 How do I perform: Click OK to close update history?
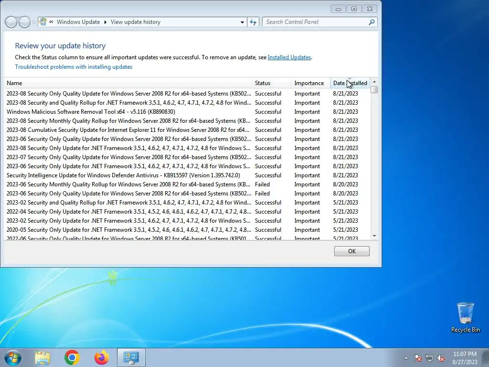(352, 251)
